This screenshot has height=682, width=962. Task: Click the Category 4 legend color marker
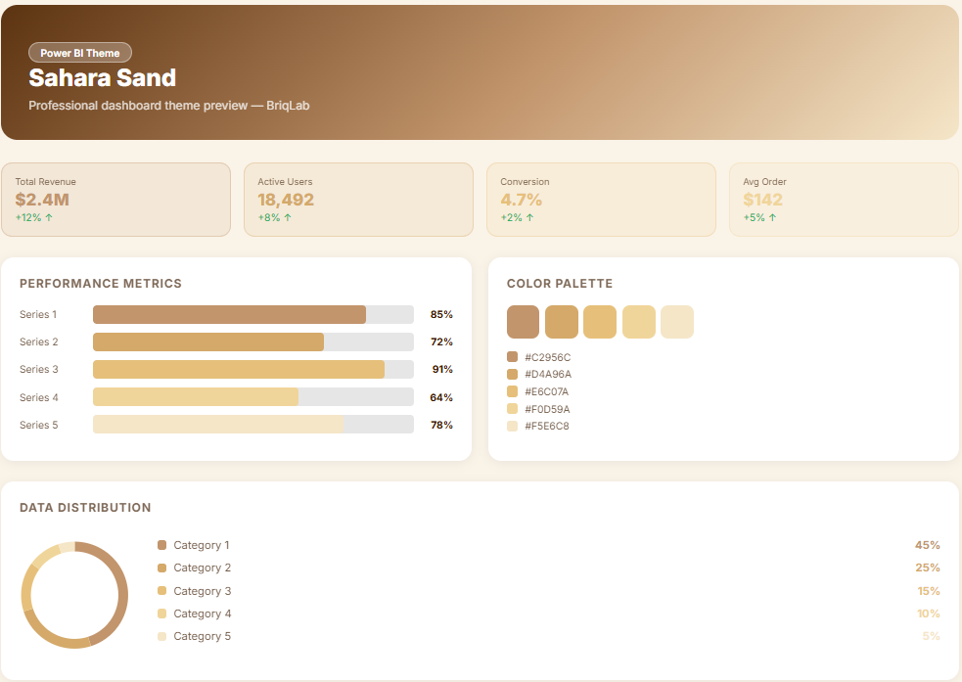point(162,614)
